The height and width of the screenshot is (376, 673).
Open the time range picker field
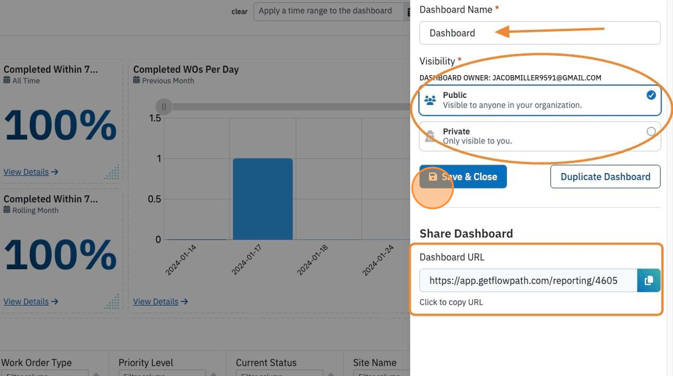(328, 11)
